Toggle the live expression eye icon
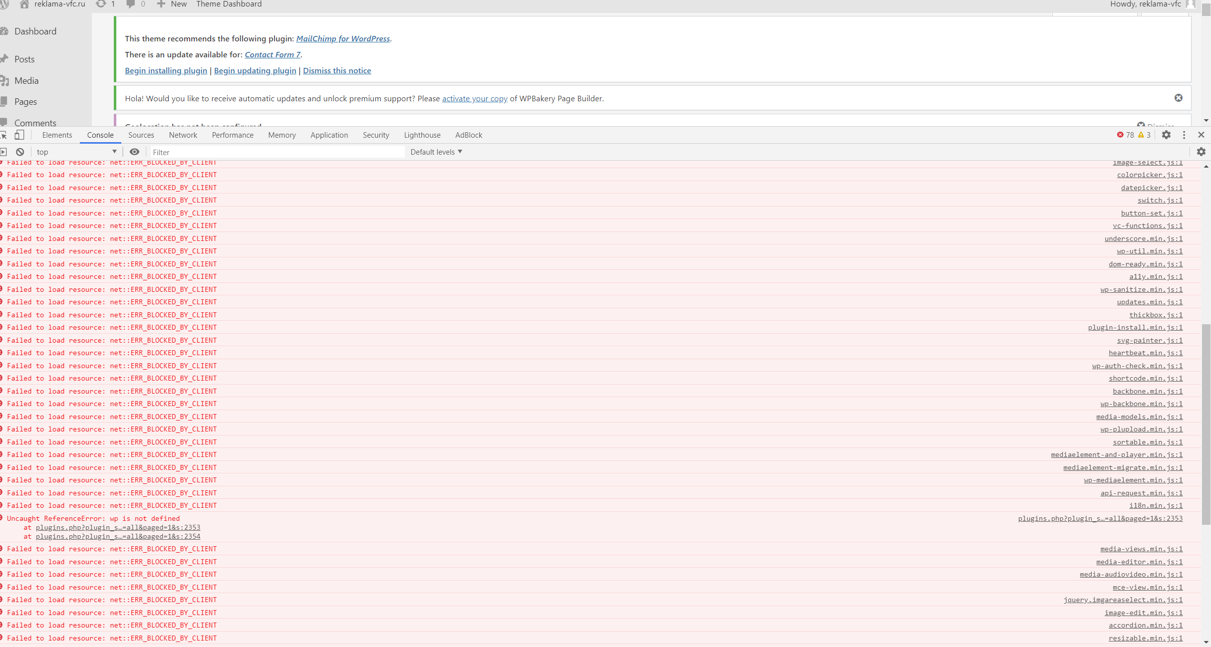This screenshot has width=1211, height=647. click(134, 152)
